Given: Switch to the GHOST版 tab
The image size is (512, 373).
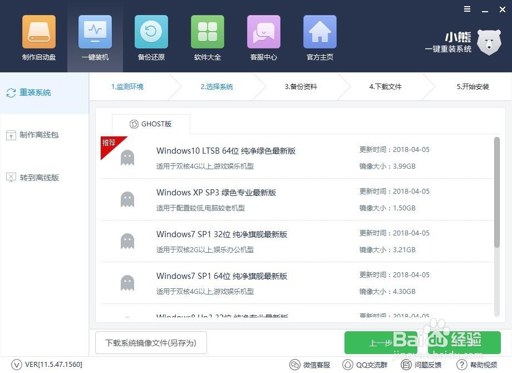Looking at the screenshot, I should coord(151,124).
